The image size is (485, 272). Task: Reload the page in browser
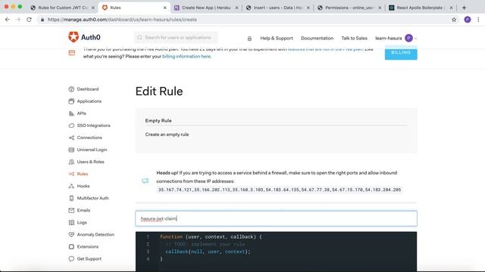[x=29, y=20]
